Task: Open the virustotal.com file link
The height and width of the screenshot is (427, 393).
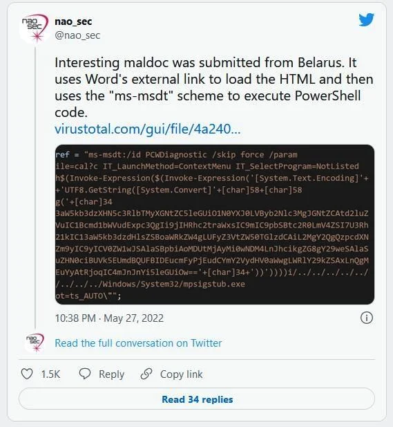Action: click(x=148, y=129)
